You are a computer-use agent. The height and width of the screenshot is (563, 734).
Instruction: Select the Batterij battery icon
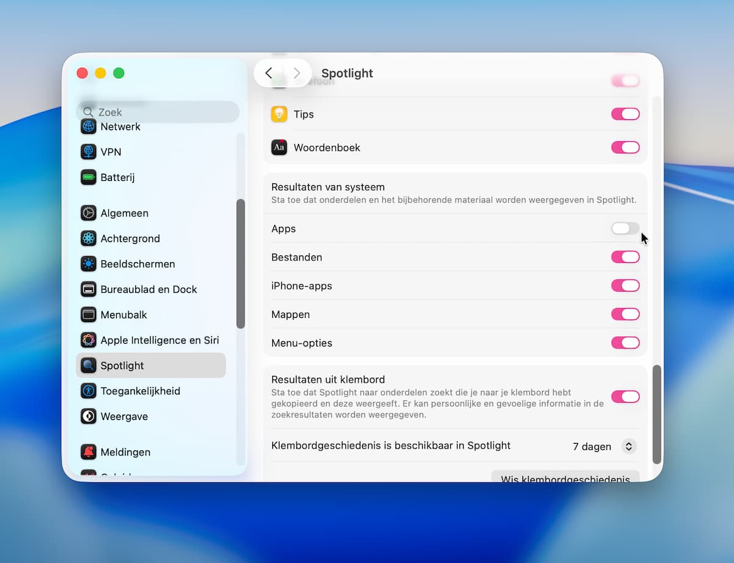(x=89, y=177)
